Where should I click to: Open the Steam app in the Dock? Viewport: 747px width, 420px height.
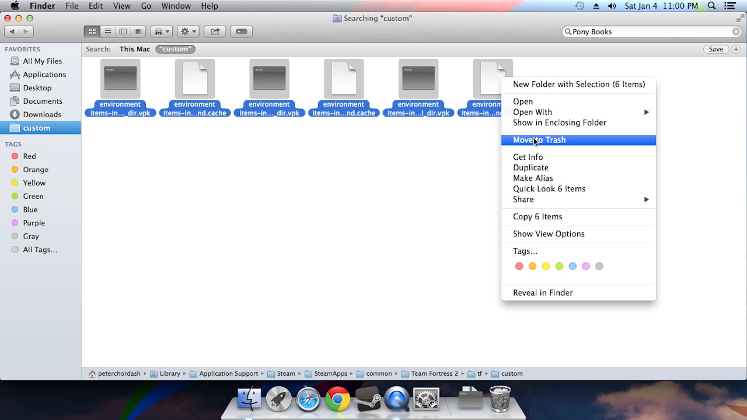coord(367,400)
